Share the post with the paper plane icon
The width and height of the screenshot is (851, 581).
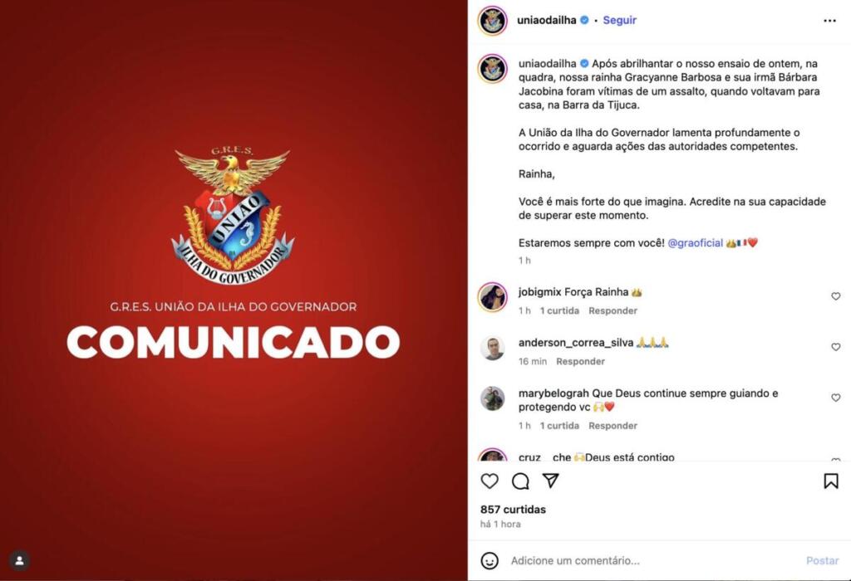coord(550,481)
